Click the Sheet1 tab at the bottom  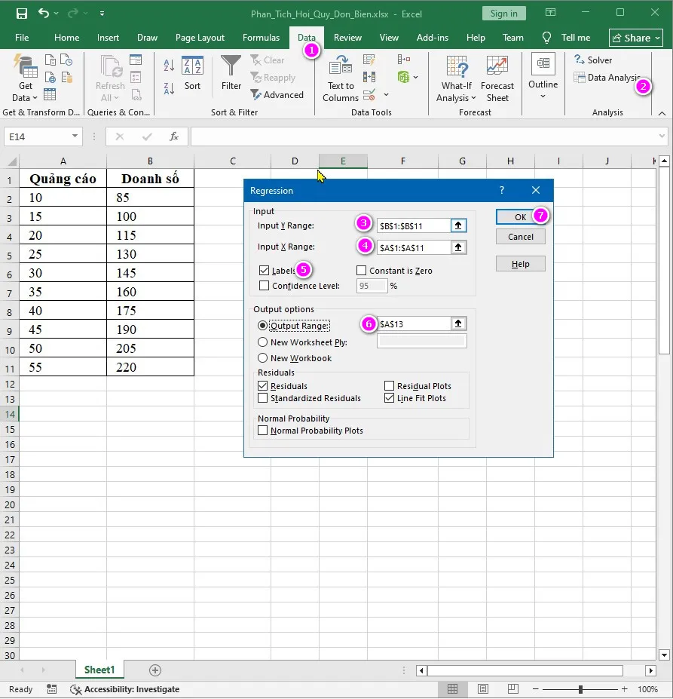[x=99, y=670]
